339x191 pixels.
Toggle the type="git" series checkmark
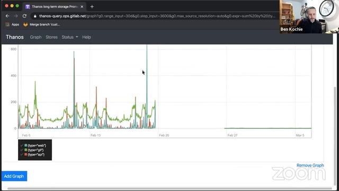pyautogui.click(x=22, y=150)
